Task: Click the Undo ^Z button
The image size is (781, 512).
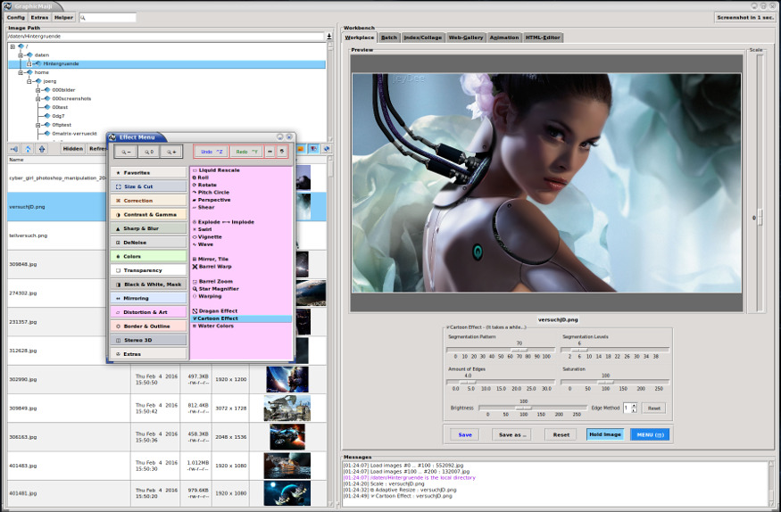Action: (212, 152)
